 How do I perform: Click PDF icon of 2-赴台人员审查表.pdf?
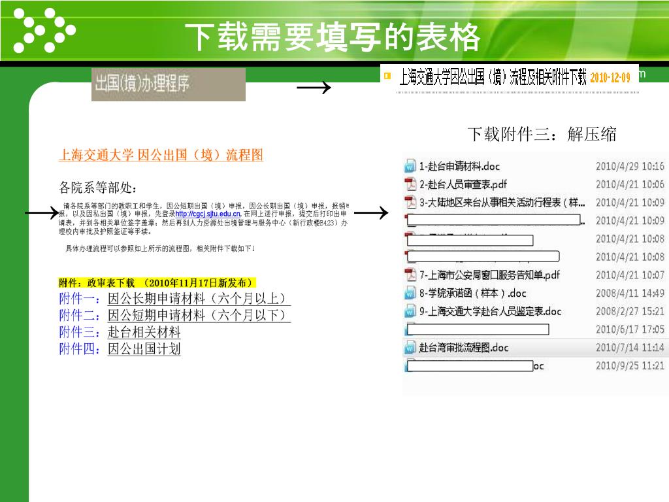[x=410, y=184]
